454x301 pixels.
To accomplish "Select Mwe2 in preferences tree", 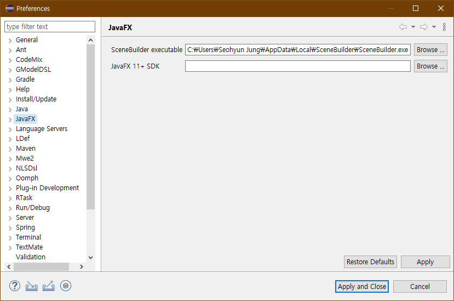I will 25,158.
